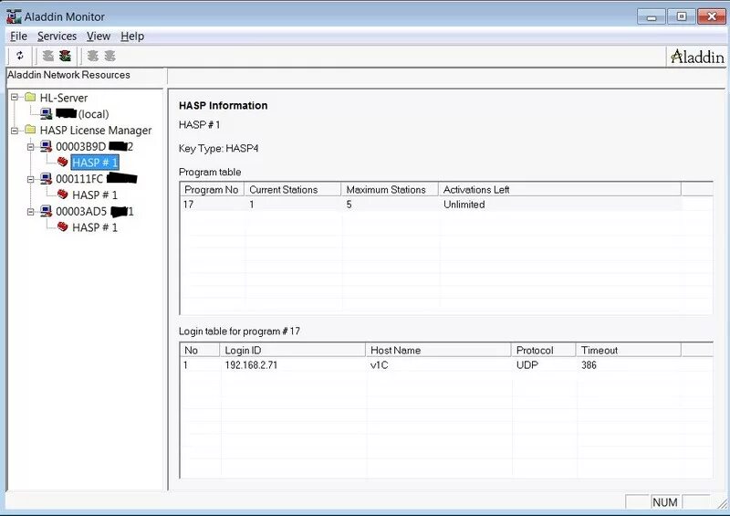730x516 pixels.
Task: Open the File menu
Action: click(18, 37)
